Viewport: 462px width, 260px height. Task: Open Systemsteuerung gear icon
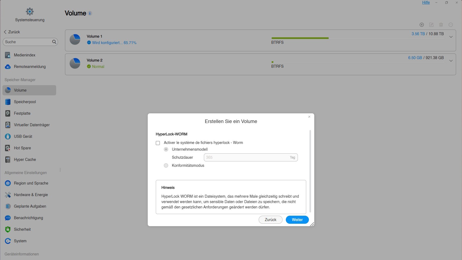point(30,12)
